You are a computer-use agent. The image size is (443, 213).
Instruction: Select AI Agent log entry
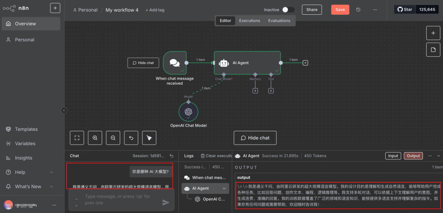point(205,188)
